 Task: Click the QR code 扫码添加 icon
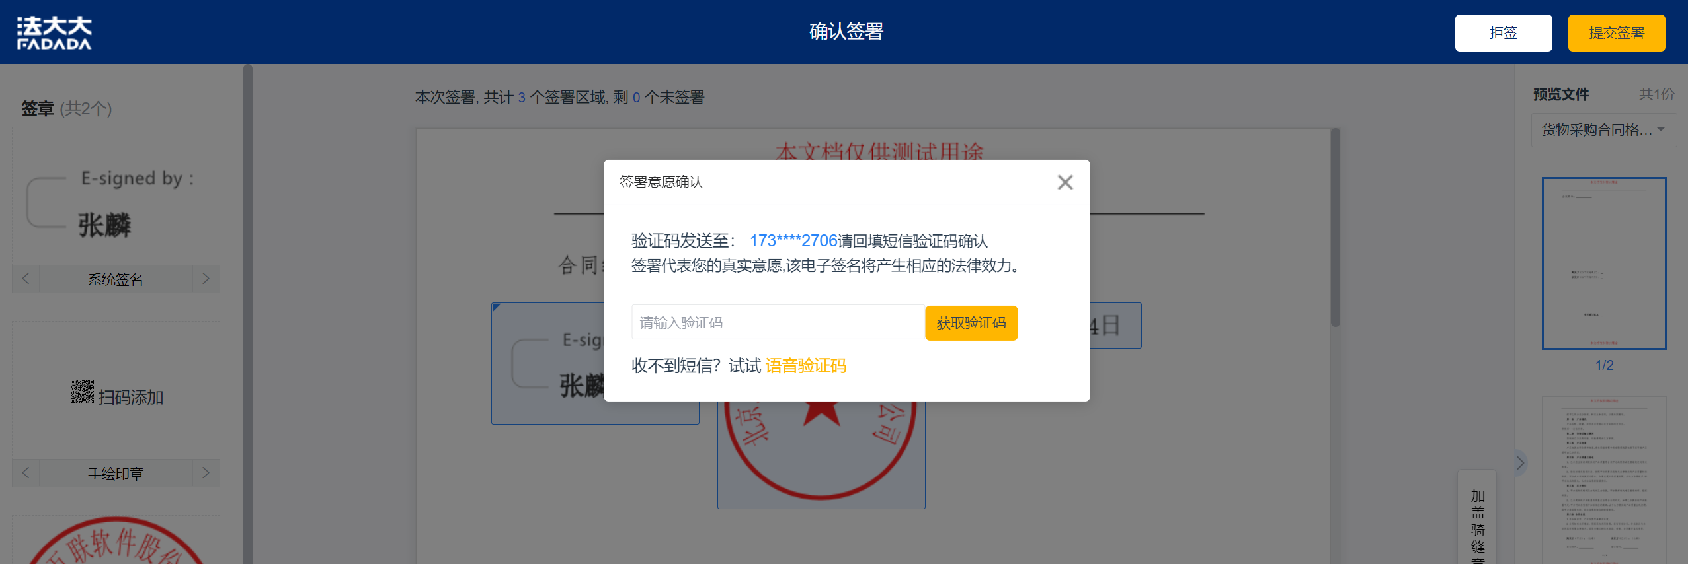click(82, 392)
